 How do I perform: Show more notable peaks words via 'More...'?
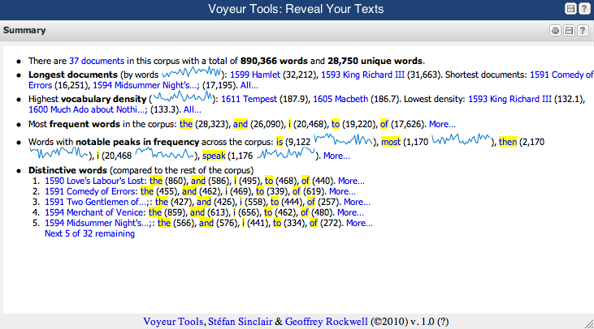tap(336, 156)
